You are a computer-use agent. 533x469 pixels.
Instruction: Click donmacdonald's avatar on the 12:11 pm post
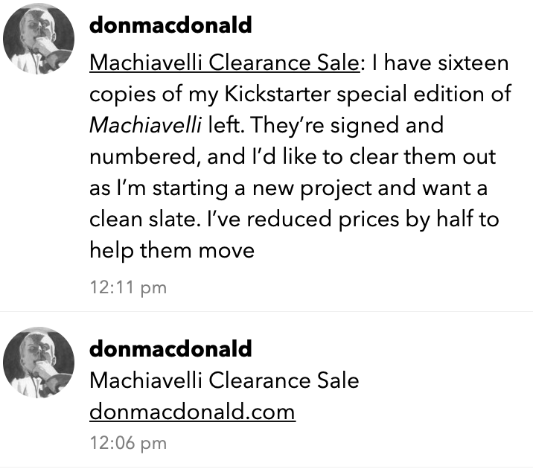pyautogui.click(x=39, y=48)
